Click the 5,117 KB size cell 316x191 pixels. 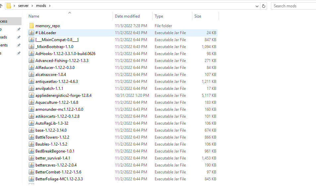point(209,95)
